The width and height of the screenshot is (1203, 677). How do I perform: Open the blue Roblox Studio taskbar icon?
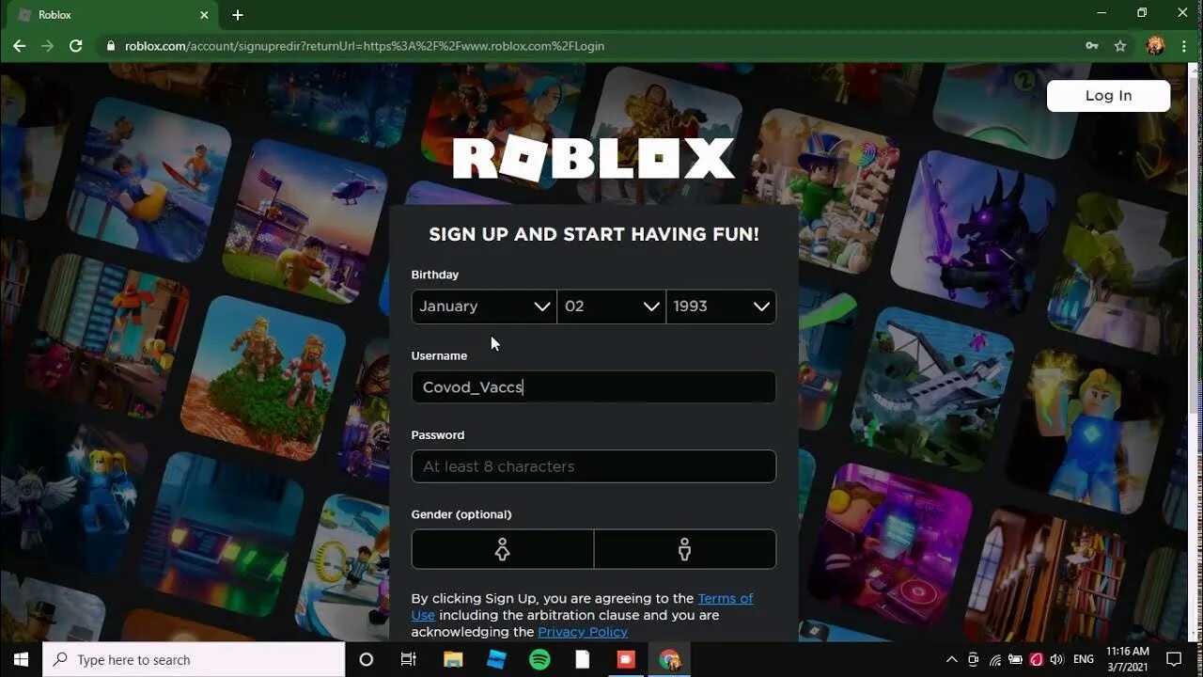coord(496,660)
